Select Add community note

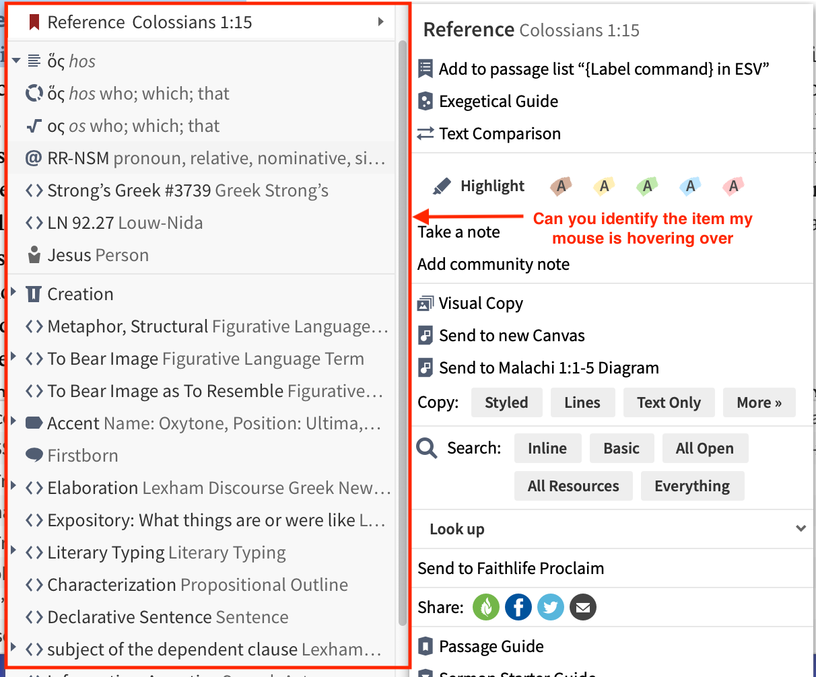tap(494, 264)
